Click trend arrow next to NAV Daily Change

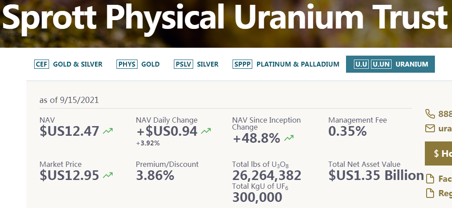[206, 131]
